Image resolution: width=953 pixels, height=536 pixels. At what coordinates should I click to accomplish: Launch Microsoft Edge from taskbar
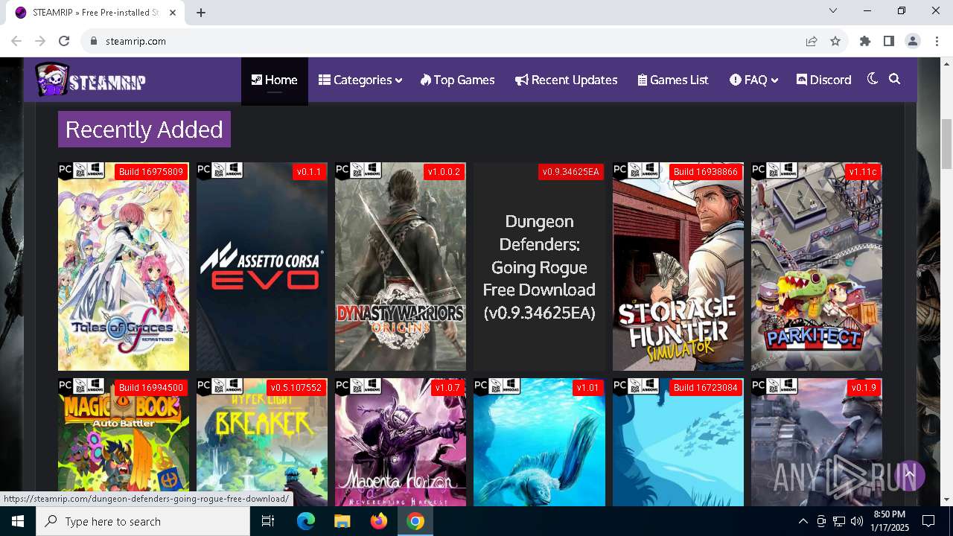(306, 521)
